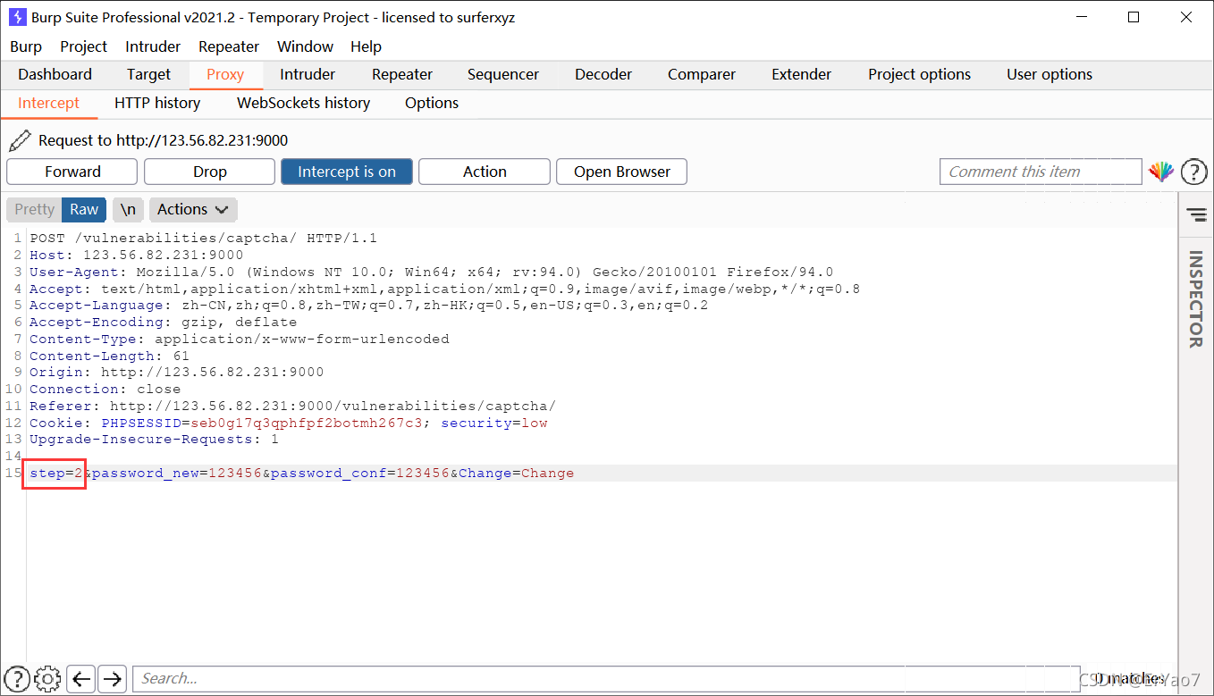Expand the Actions dropdown
This screenshot has height=696, width=1214.
click(193, 209)
